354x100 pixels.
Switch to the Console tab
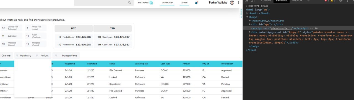coord(266,1)
